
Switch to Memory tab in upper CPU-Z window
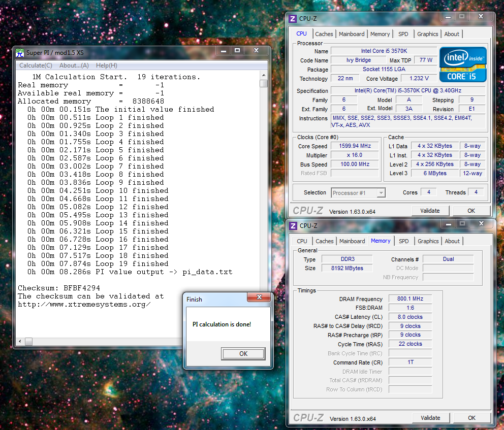[x=380, y=34]
